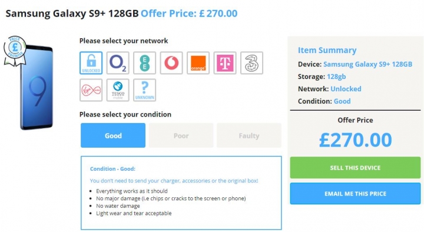
Task: Click the Unlocked network value in Item Summary
Action: (x=346, y=89)
